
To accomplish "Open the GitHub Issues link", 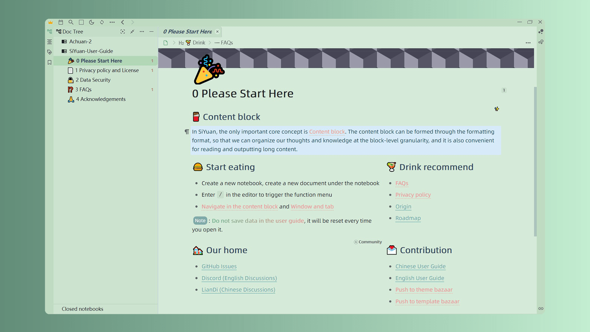I will coord(219,267).
